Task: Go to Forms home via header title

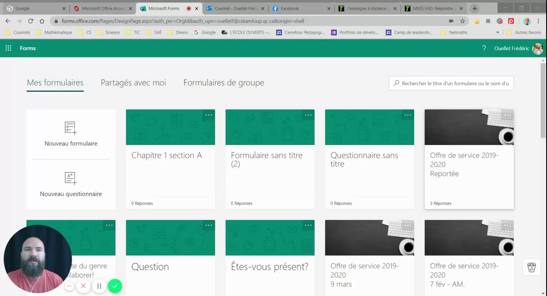Action: (28, 48)
